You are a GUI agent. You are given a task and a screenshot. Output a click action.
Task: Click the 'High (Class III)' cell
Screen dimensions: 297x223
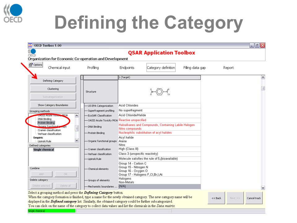[159, 149]
